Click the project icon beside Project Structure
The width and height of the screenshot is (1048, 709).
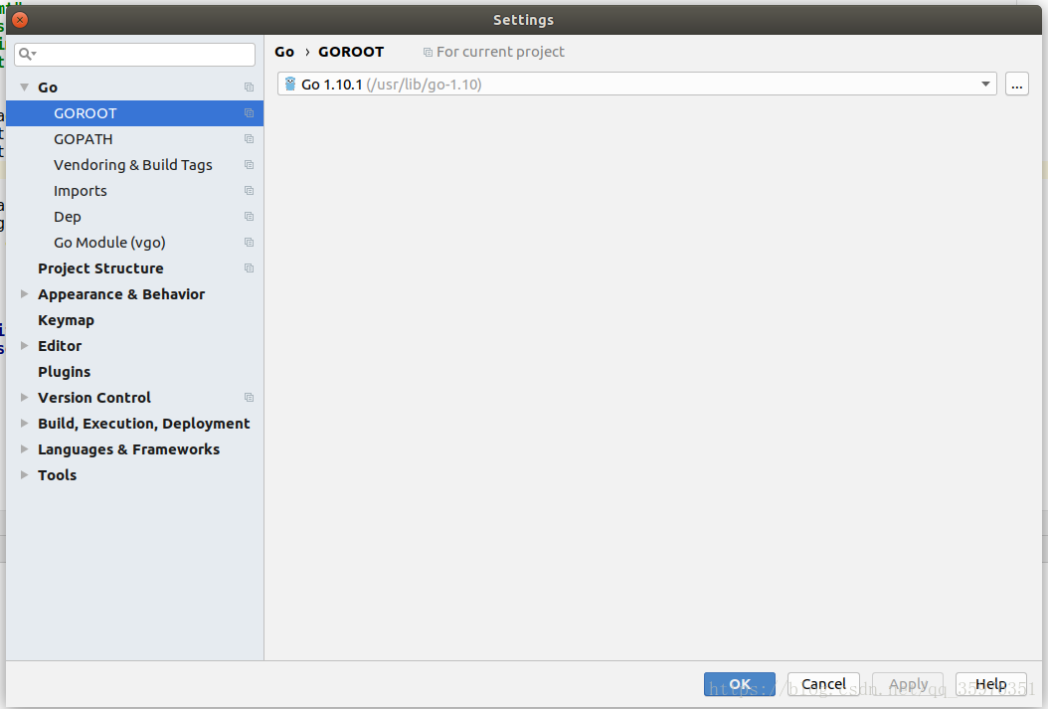249,268
